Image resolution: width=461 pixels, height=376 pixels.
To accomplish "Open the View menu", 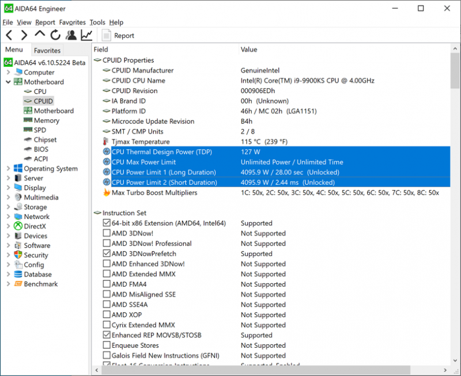I will [24, 22].
